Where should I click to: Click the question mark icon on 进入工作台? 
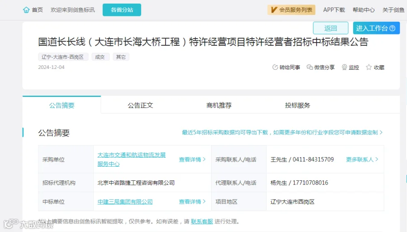(393, 28)
